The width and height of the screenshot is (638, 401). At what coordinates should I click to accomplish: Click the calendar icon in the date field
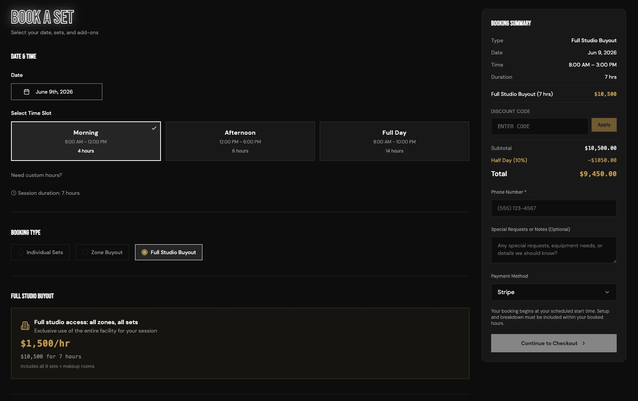(x=27, y=92)
